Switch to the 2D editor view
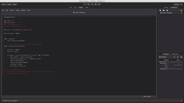Image resolution: width=184 pixels, height=103 pixels. click(x=71, y=7)
